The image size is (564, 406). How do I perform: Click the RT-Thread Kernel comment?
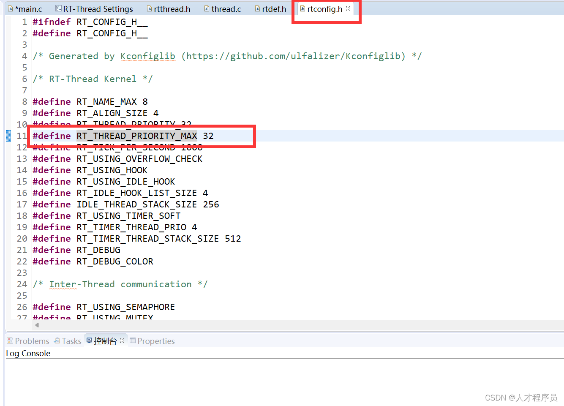tap(93, 79)
